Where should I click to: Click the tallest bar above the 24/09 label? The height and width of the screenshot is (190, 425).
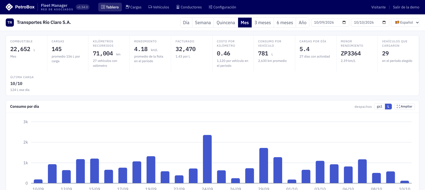(207, 159)
